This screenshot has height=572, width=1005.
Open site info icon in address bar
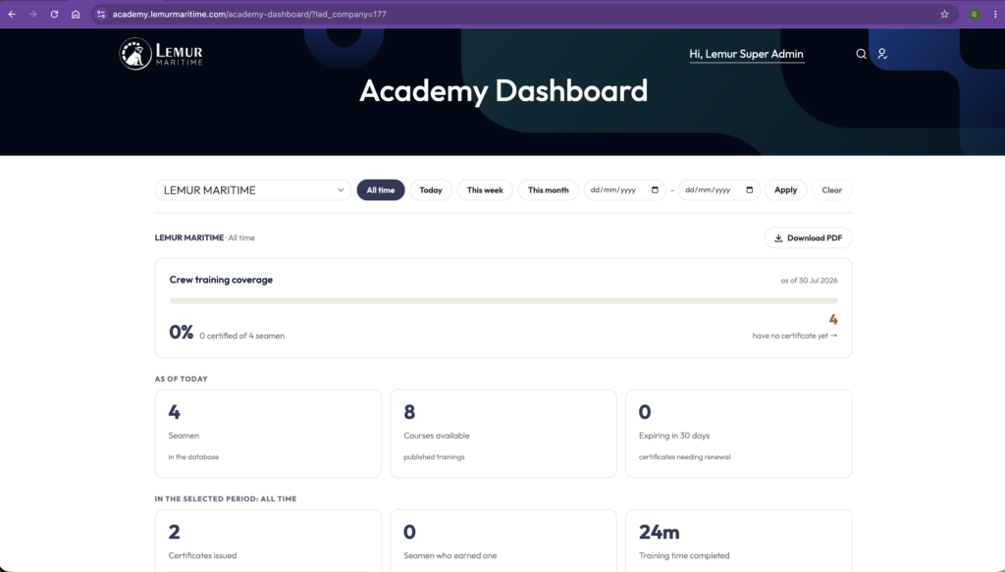101,14
